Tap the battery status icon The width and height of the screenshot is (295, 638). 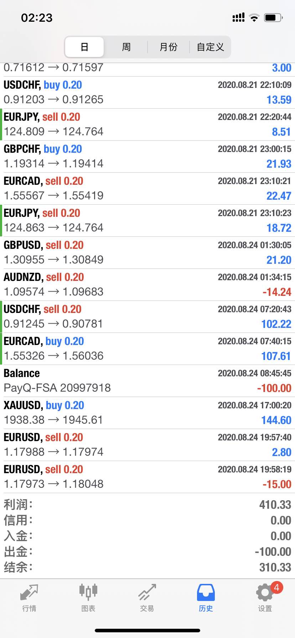[x=273, y=17]
